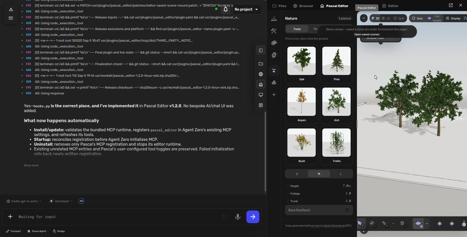The height and width of the screenshot is (237, 467).
Task: Select the home Pascal Editor dock icon
Action: click(261, 84)
